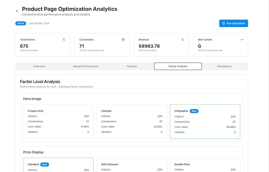Run Simulation button

(x=234, y=23)
